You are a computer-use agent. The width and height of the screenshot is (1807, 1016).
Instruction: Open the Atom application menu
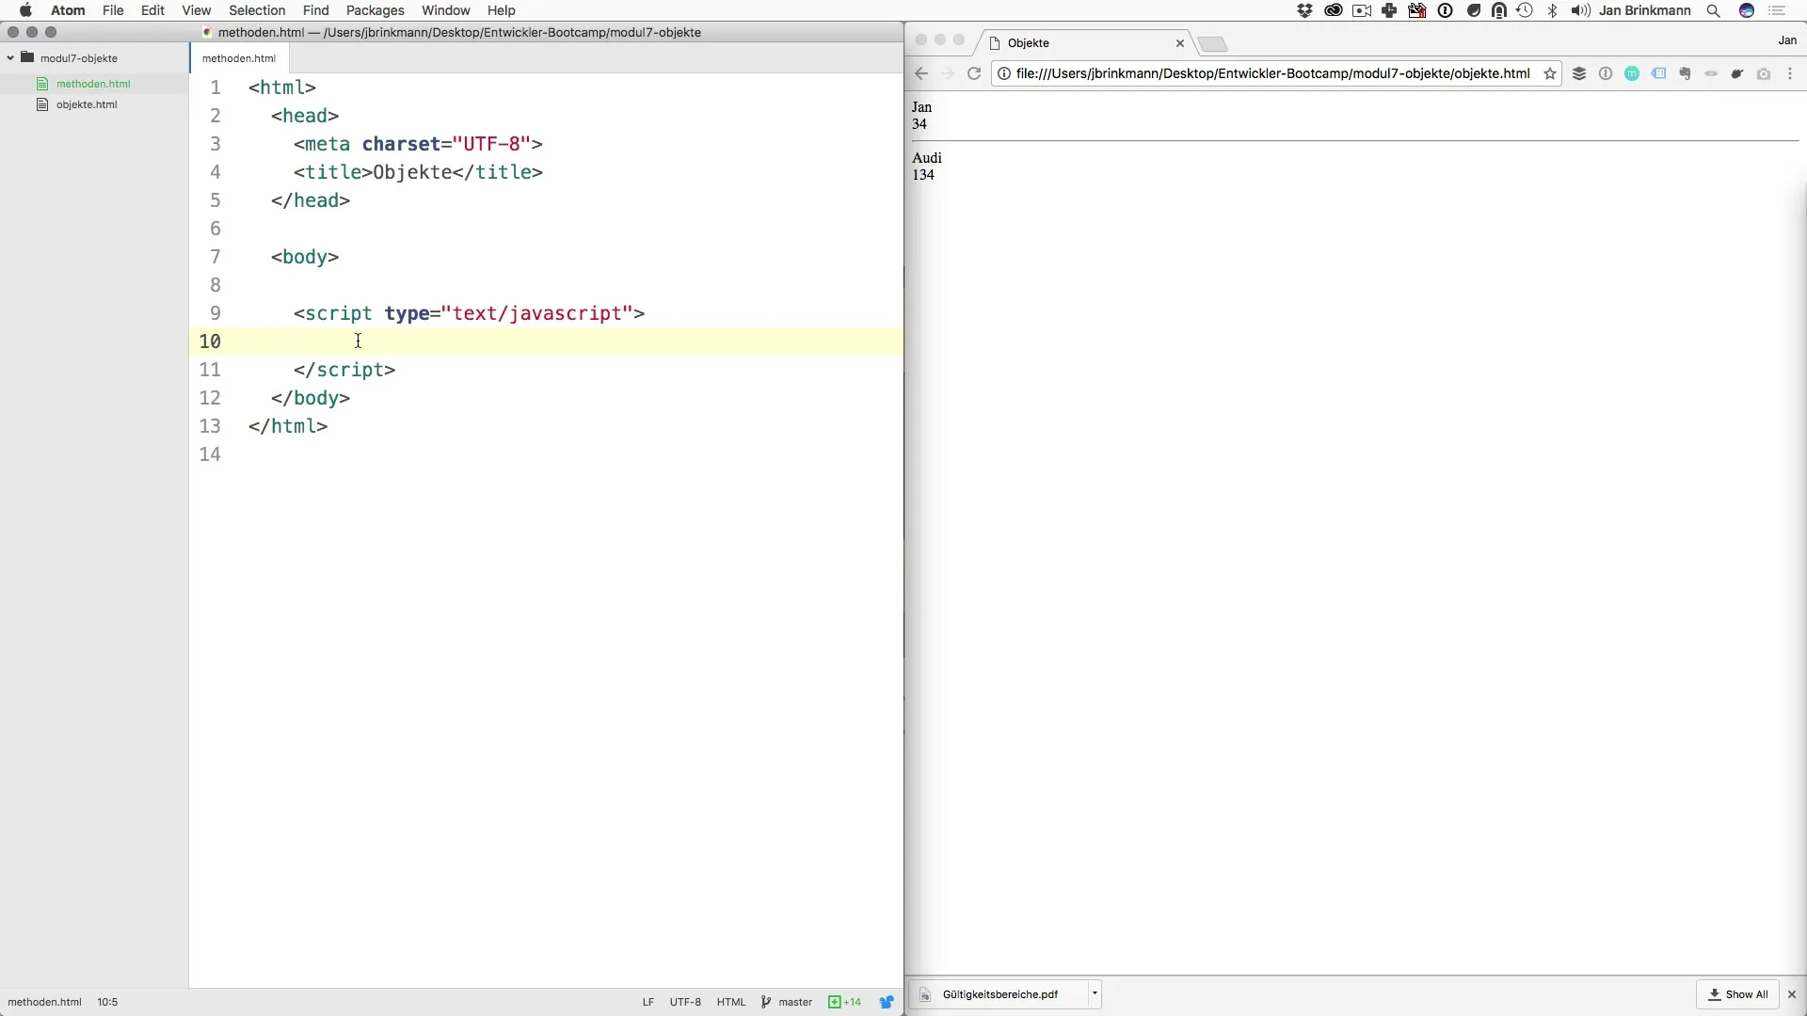pos(68,10)
